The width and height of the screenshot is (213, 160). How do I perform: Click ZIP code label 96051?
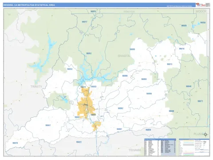coord(89,53)
